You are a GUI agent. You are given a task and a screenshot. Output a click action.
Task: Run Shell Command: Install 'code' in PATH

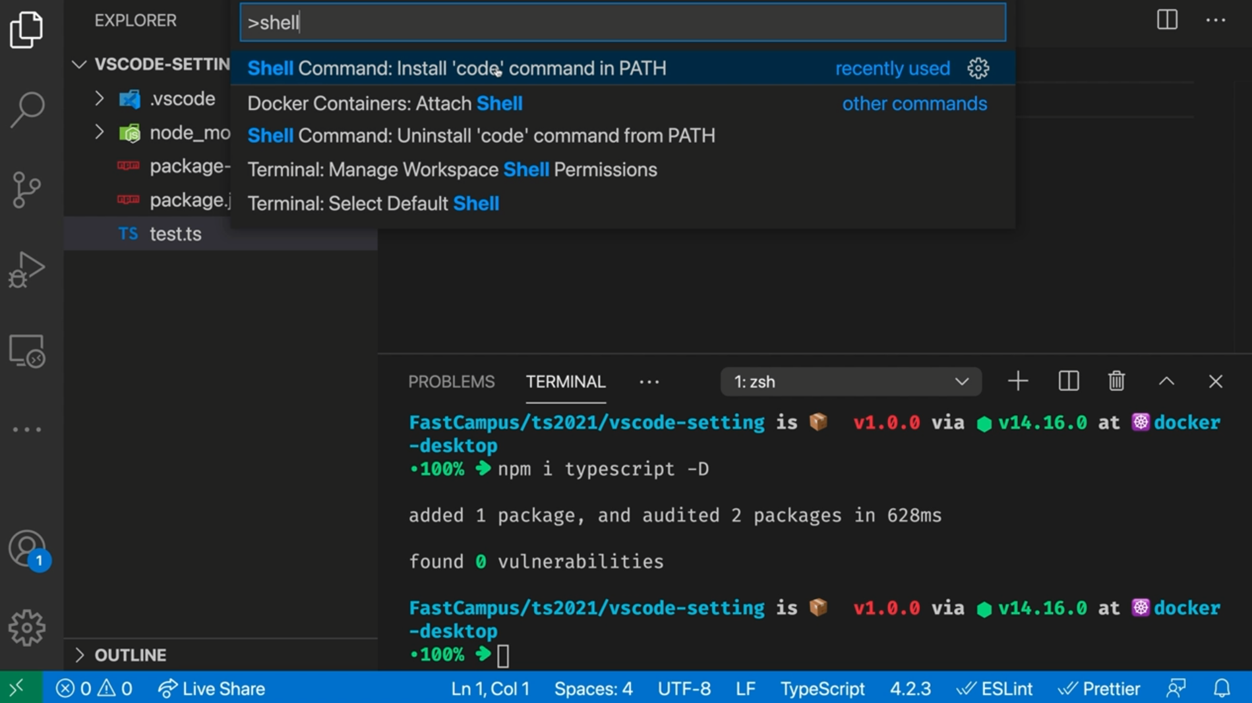point(457,68)
